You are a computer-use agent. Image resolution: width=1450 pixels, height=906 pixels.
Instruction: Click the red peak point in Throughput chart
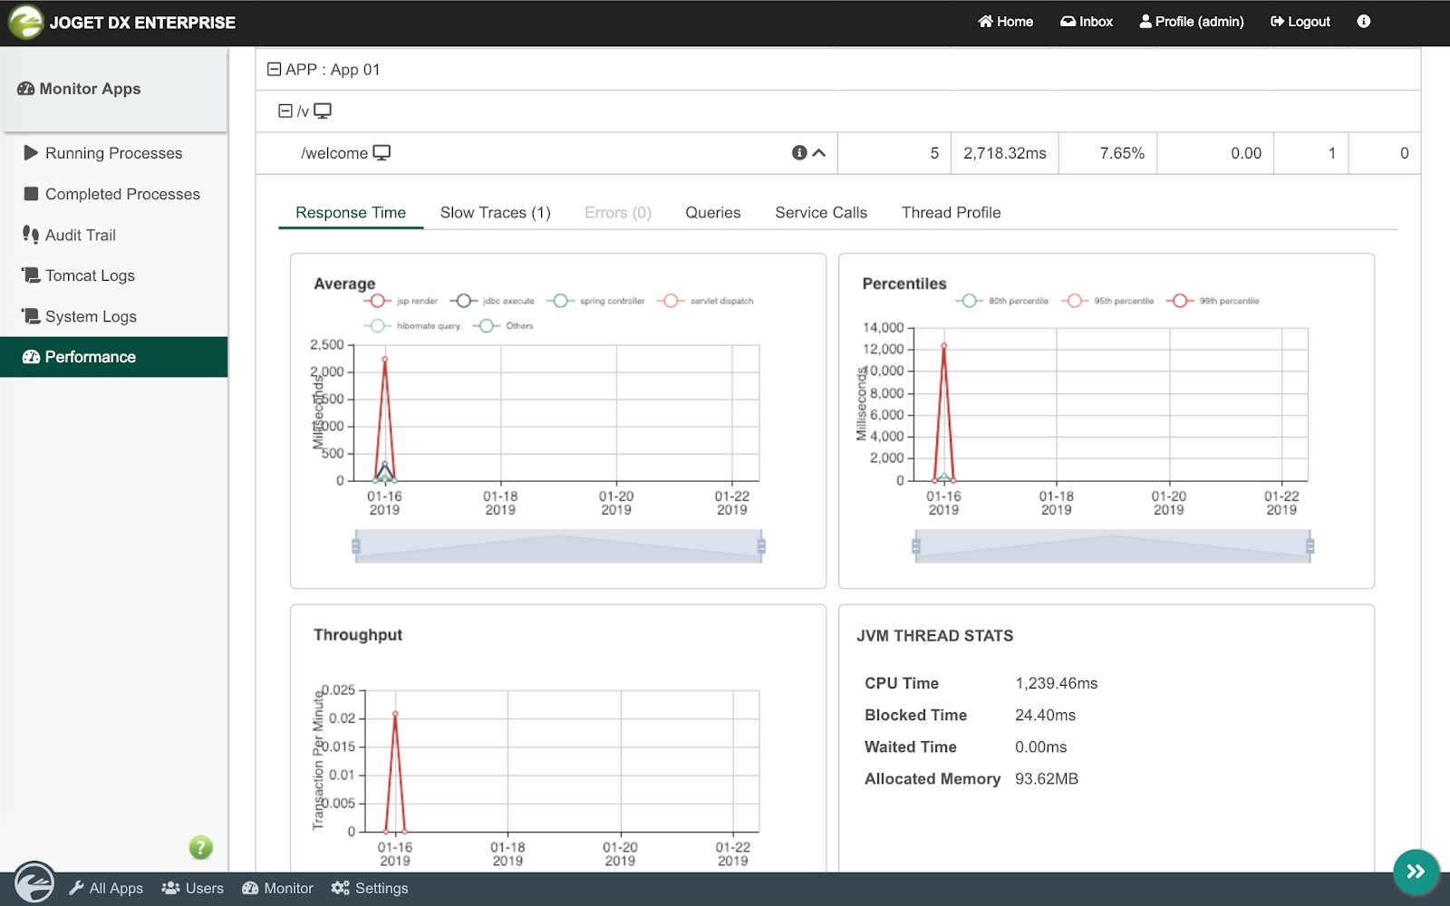pyautogui.click(x=395, y=714)
